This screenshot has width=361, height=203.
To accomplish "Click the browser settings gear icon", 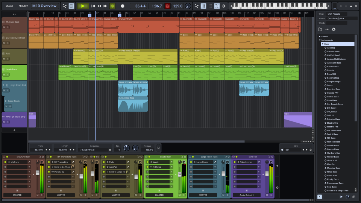I will click(x=334, y=29).
